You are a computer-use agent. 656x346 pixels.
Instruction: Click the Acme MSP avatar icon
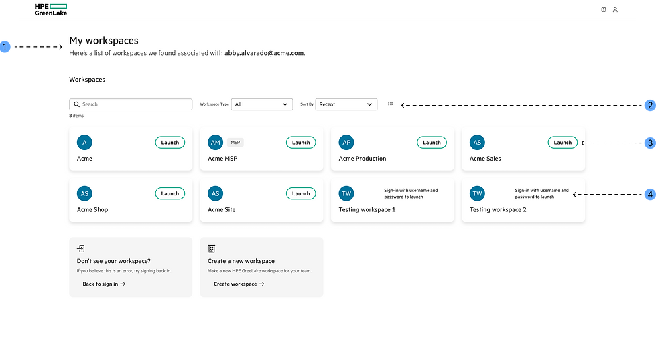tap(216, 142)
